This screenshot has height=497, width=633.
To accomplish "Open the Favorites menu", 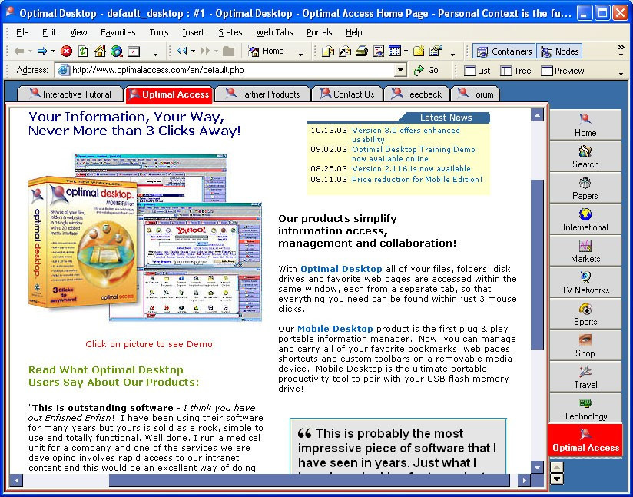I will [x=118, y=32].
